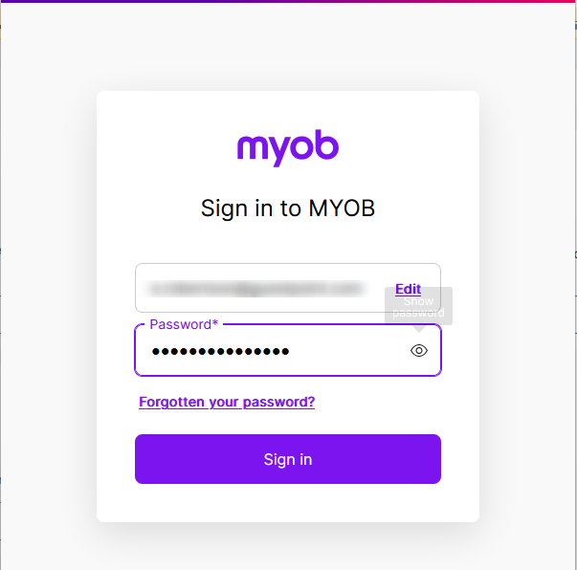Click the small arrow pointer under tooltip

pos(419,329)
